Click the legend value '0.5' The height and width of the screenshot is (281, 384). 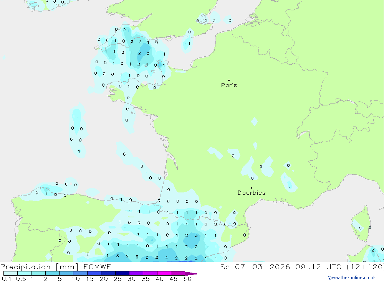[x=21, y=279]
